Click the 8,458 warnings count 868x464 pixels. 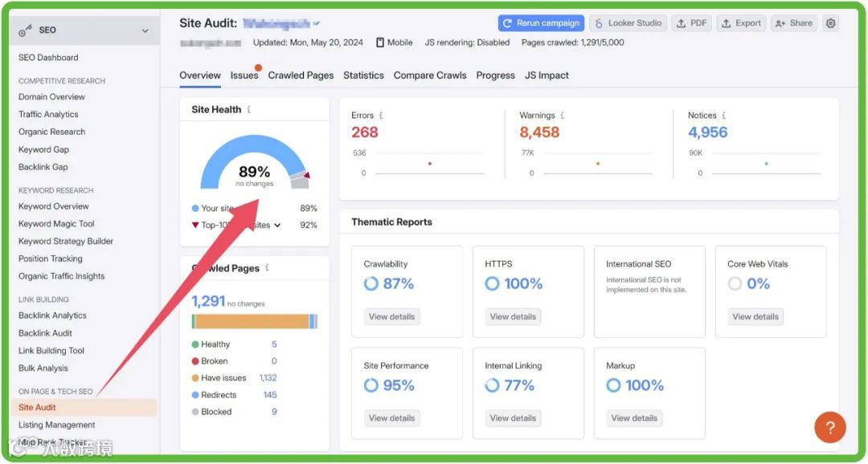coord(539,132)
